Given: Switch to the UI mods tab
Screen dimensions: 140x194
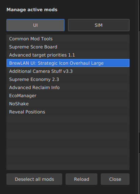Looking at the screenshot, I should (x=36, y=25).
